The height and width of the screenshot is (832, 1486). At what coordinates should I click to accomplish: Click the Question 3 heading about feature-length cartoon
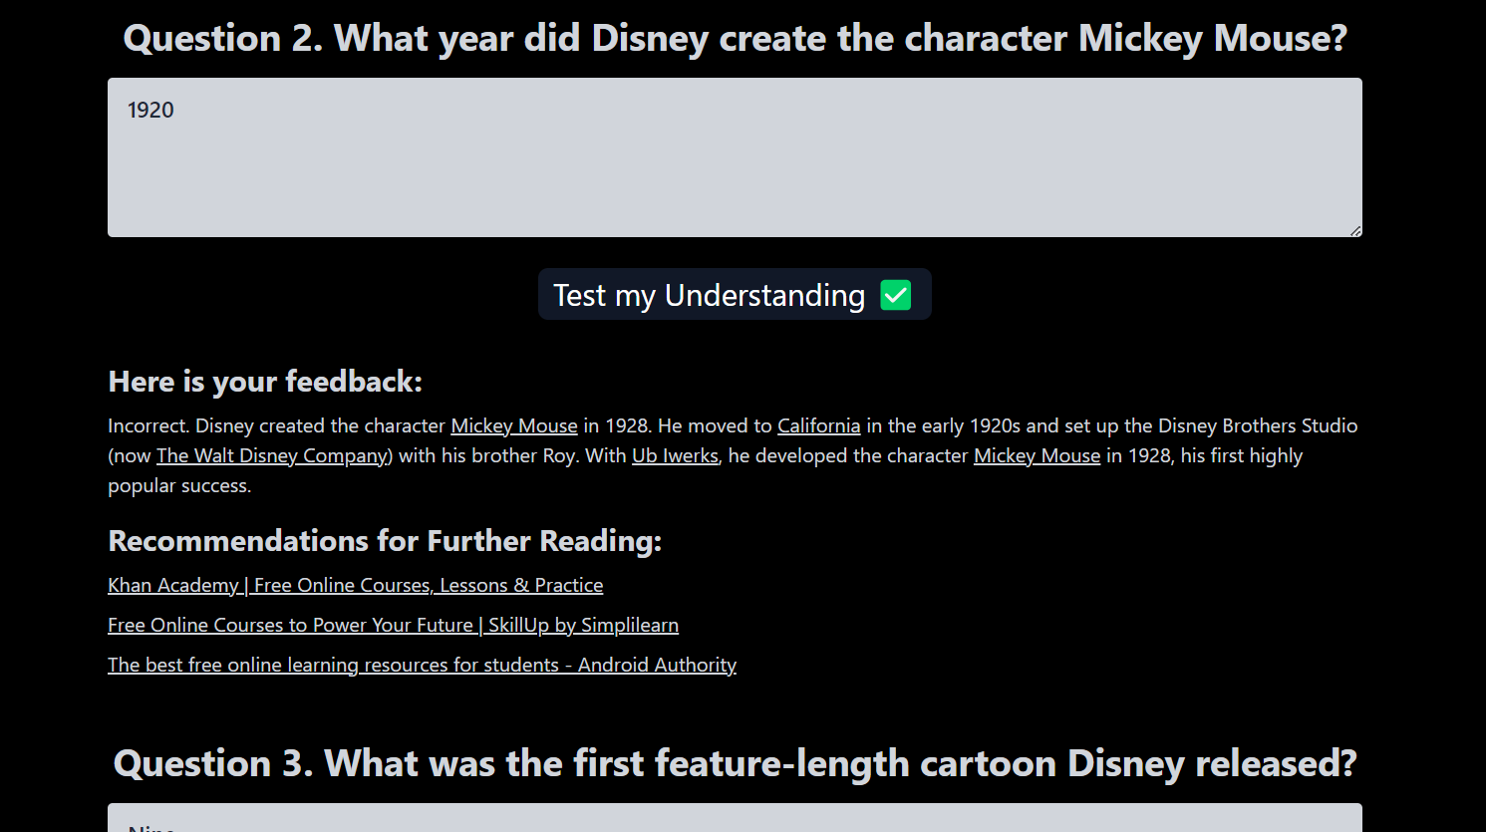pyautogui.click(x=736, y=763)
